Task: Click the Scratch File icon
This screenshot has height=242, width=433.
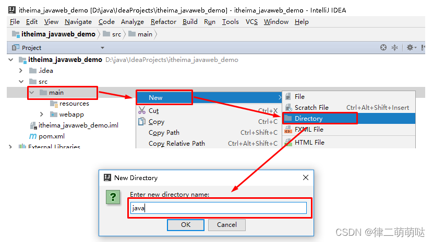Action: coord(288,108)
